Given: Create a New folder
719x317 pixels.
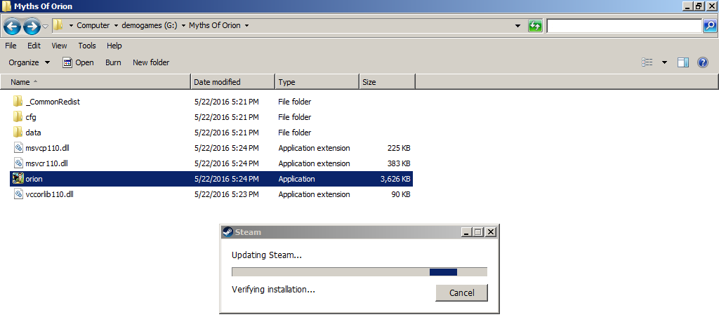Looking at the screenshot, I should tap(151, 62).
